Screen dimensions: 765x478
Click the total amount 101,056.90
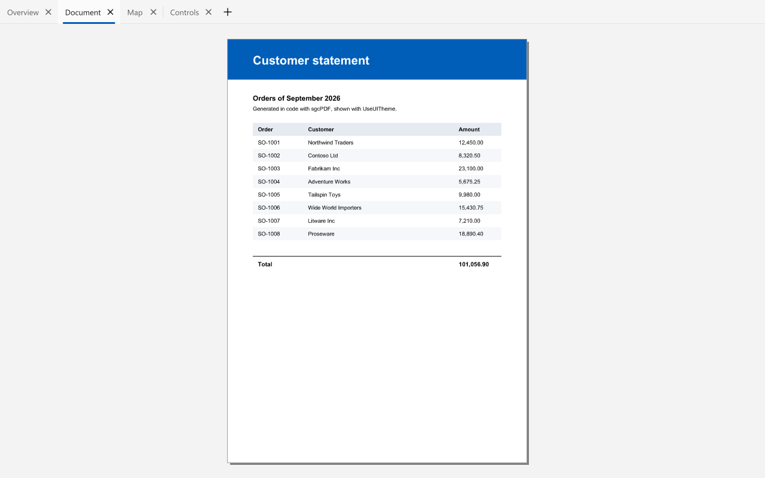pos(474,265)
